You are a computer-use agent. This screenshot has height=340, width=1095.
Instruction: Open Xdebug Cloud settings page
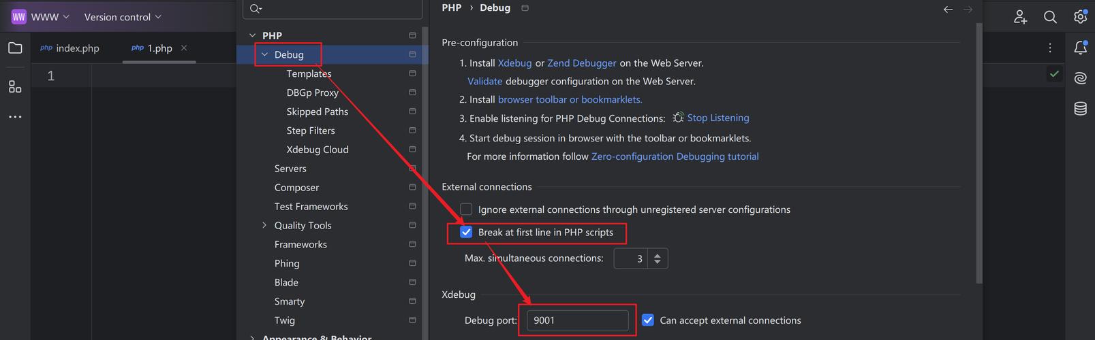point(318,150)
